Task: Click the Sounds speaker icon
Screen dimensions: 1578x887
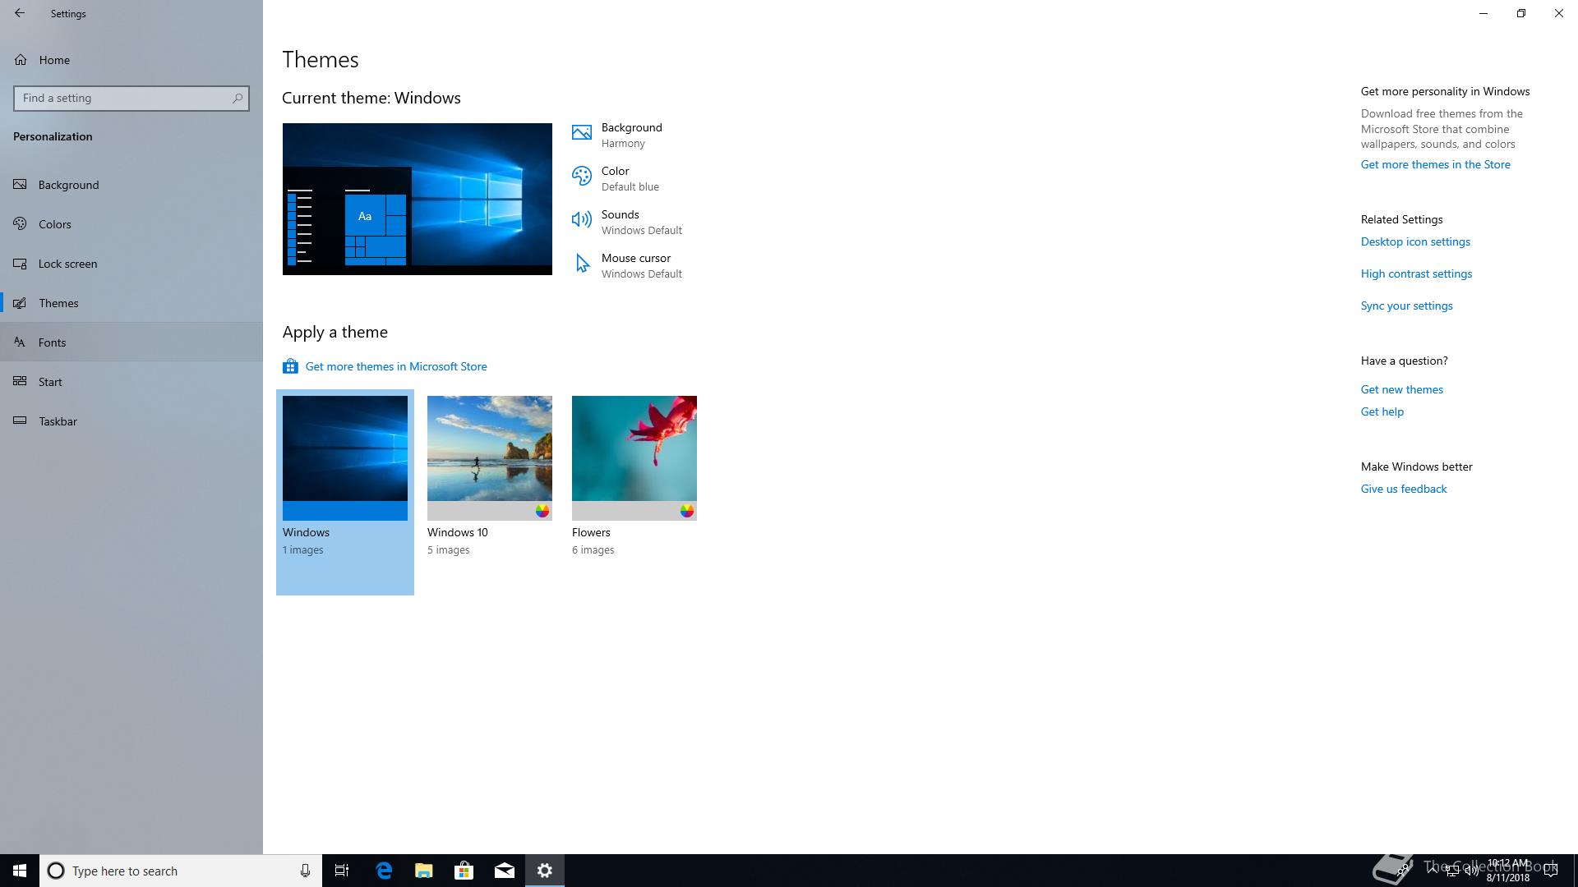Action: pyautogui.click(x=582, y=219)
